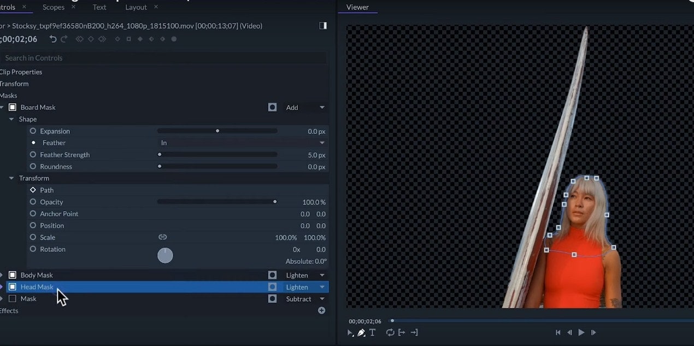Click the add keyframe diamond icon
694x346 pixels.
[91, 39]
